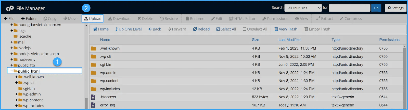
Task: Click the search text input field
Action: 349,8
